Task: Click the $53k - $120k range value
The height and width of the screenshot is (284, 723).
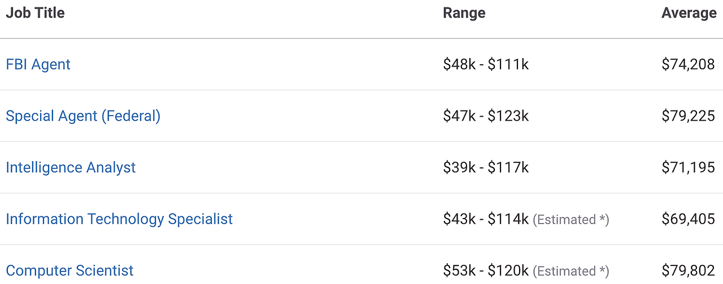Action: point(486,271)
